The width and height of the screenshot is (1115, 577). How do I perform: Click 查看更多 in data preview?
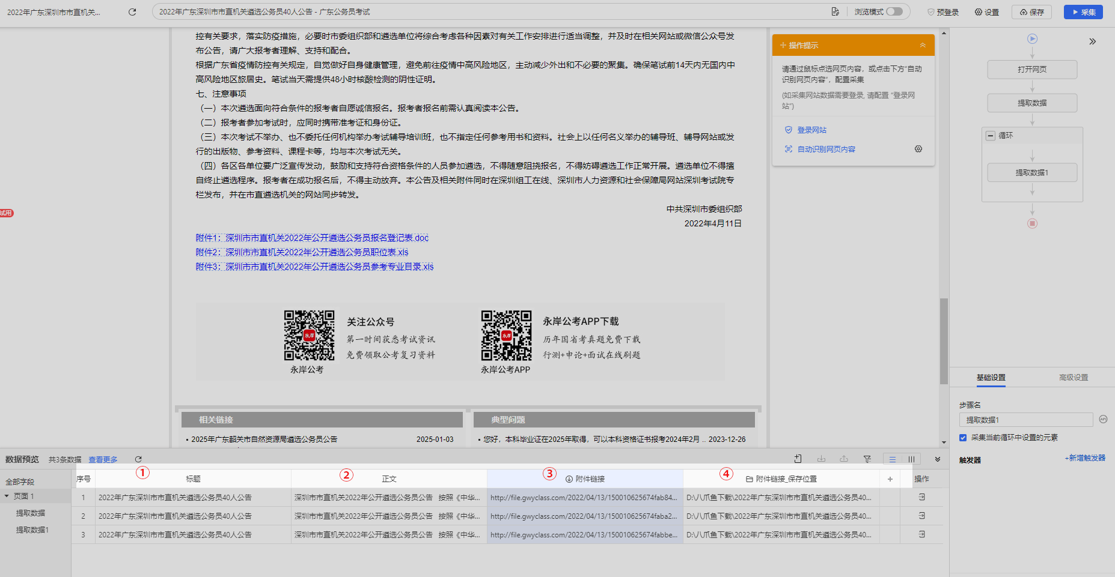103,460
